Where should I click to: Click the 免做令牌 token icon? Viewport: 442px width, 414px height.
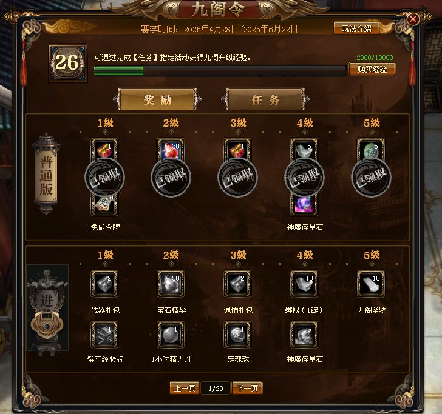[104, 205]
